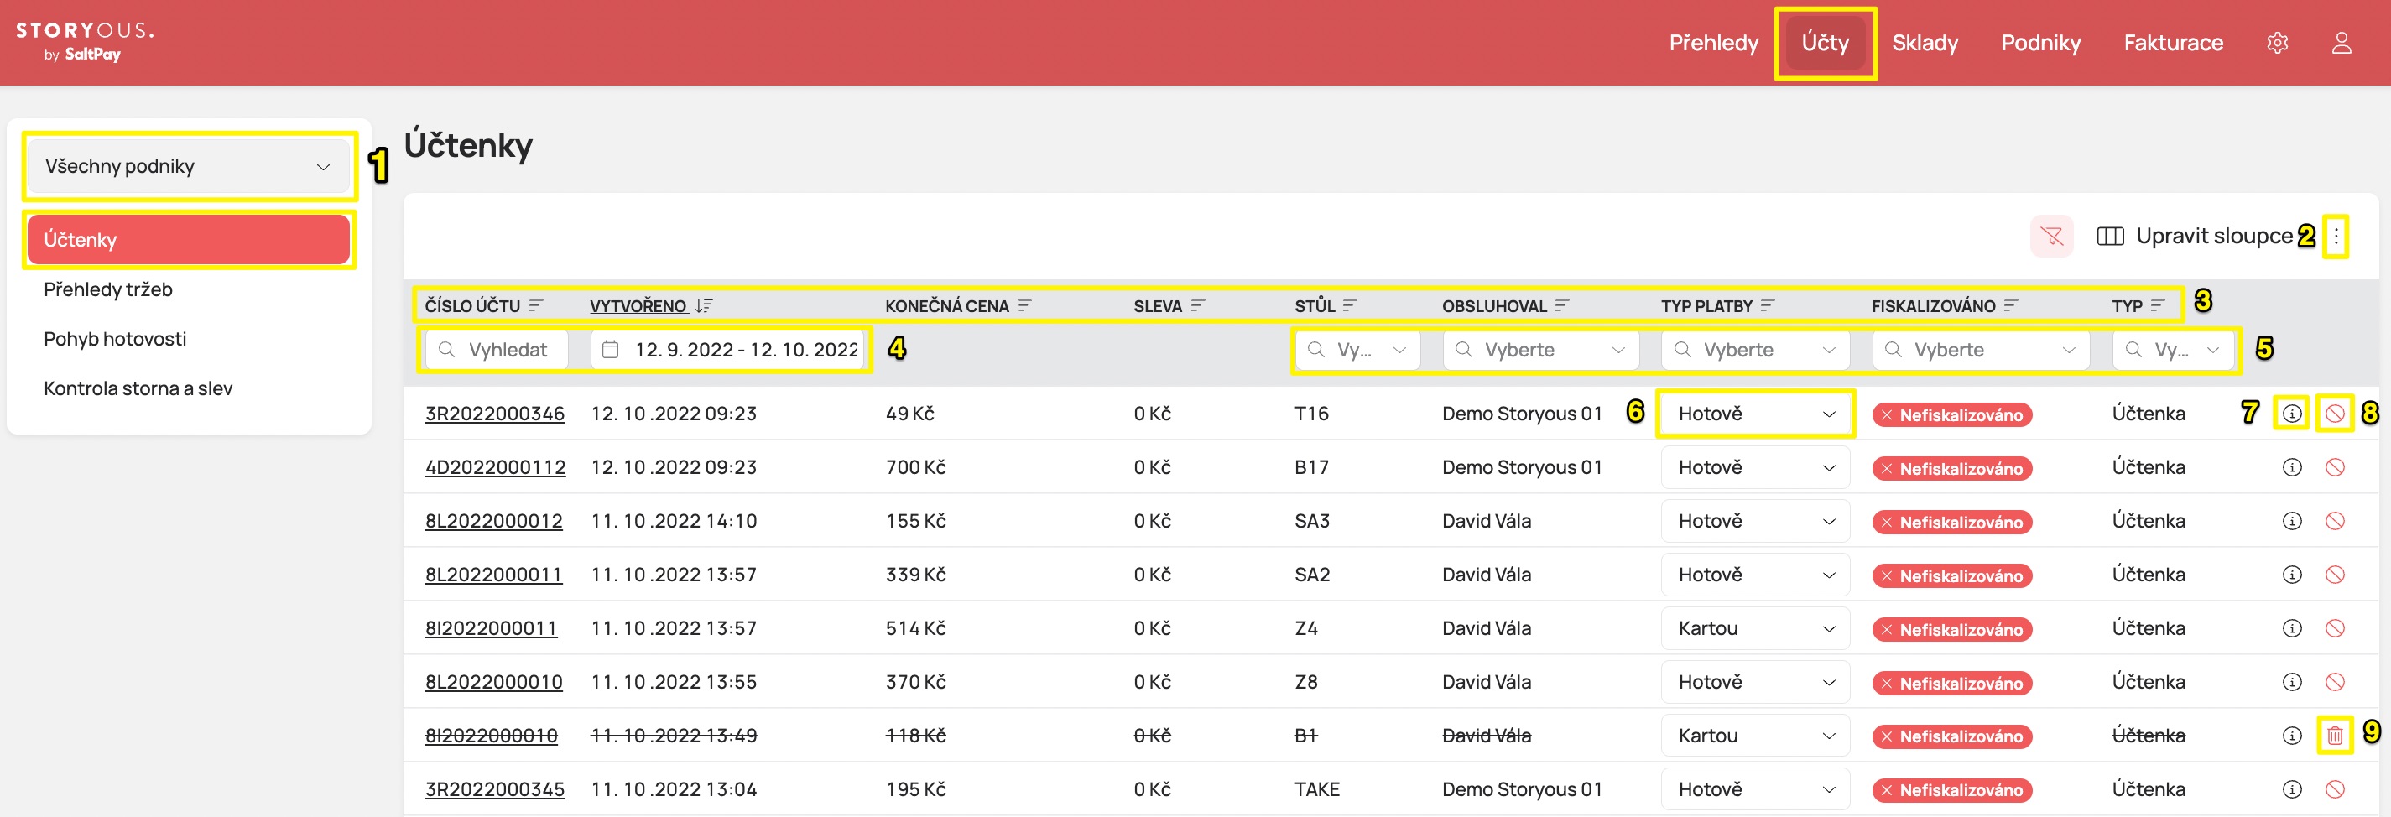The image size is (2391, 817).
Task: Cancel receipt 3R2022000345 with storno icon
Action: pyautogui.click(x=2335, y=789)
